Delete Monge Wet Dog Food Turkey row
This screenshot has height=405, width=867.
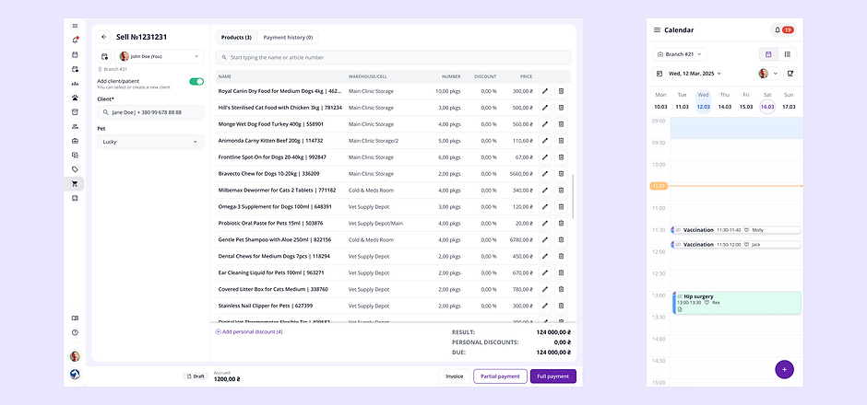(561, 124)
